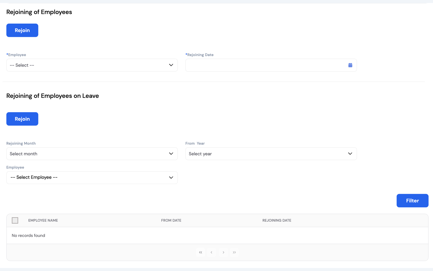Go to last page of table
The image size is (433, 271).
click(234, 252)
